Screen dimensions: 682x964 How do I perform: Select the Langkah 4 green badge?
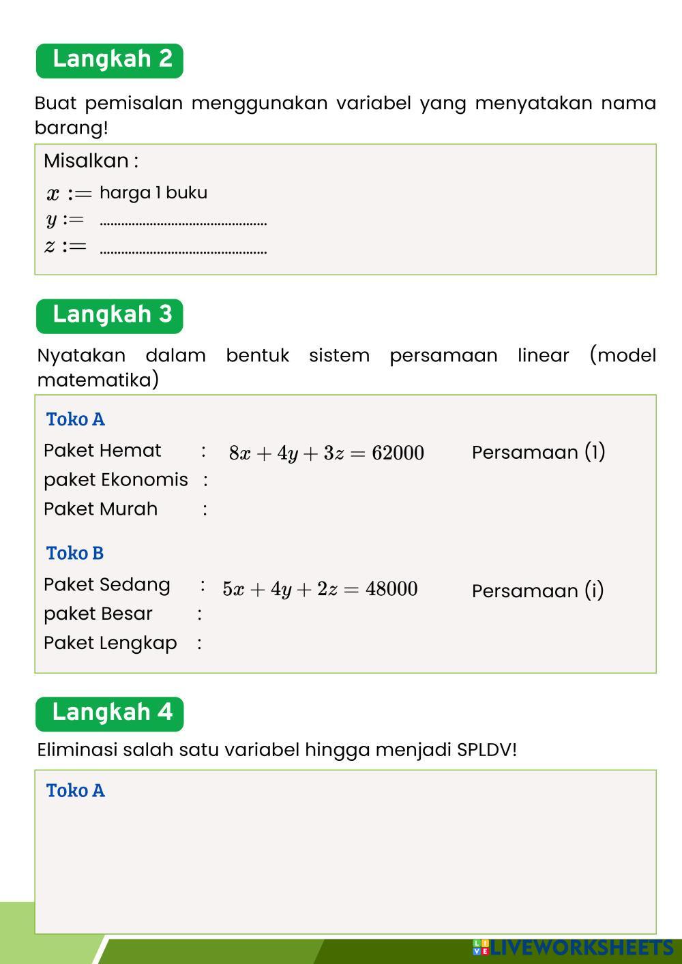click(110, 713)
